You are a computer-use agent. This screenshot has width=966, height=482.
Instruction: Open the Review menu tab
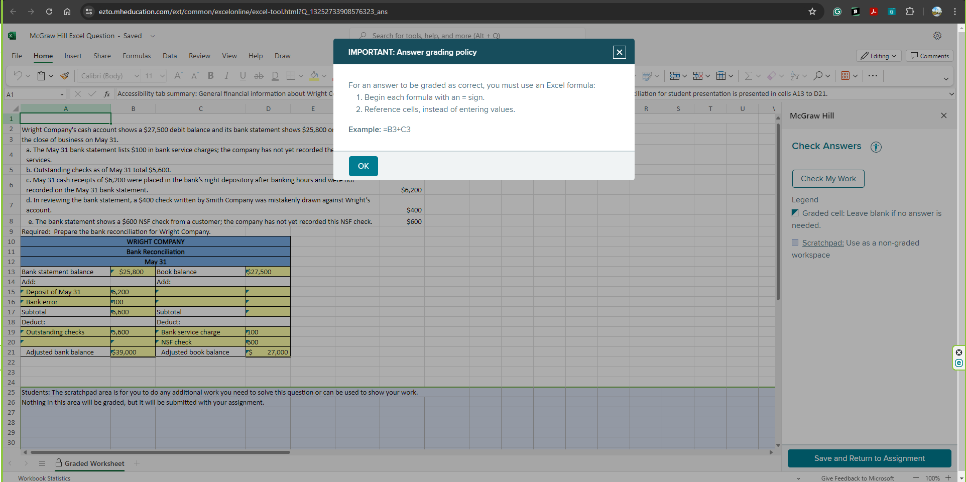[199, 56]
